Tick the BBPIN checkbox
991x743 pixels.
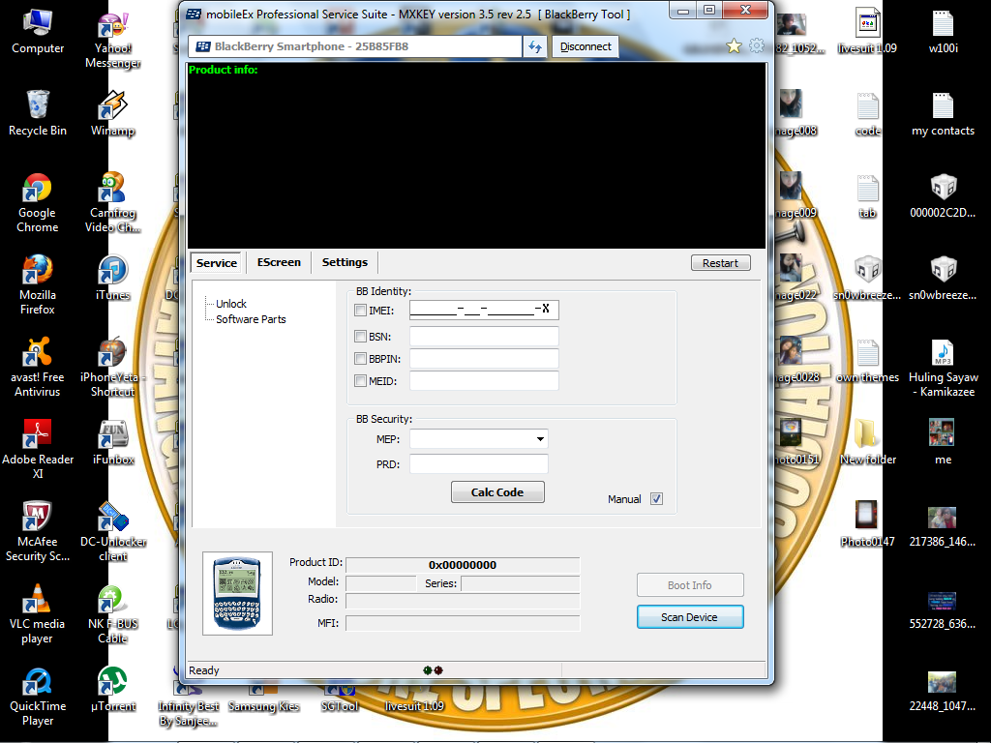point(361,359)
